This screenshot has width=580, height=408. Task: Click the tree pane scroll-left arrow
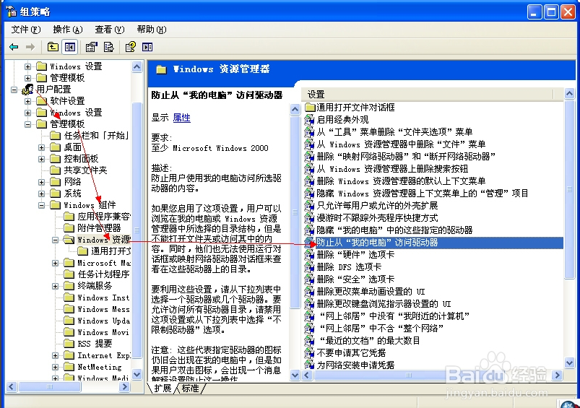[x=11, y=386]
